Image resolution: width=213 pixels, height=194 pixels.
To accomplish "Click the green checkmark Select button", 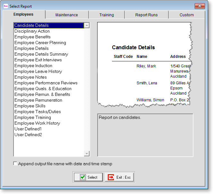I will tap(88, 177).
